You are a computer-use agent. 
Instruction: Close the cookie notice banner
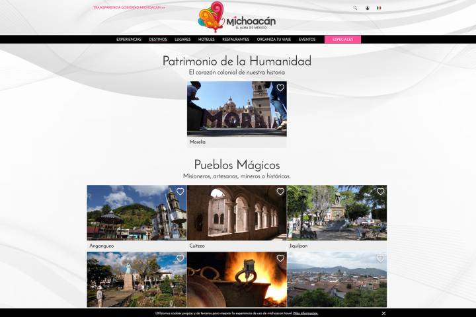pos(383,313)
